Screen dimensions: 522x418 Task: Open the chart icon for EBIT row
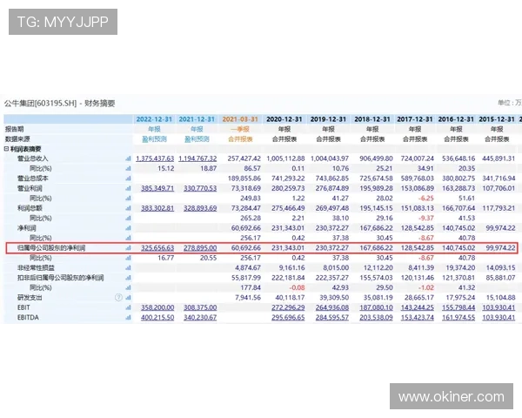point(127,307)
